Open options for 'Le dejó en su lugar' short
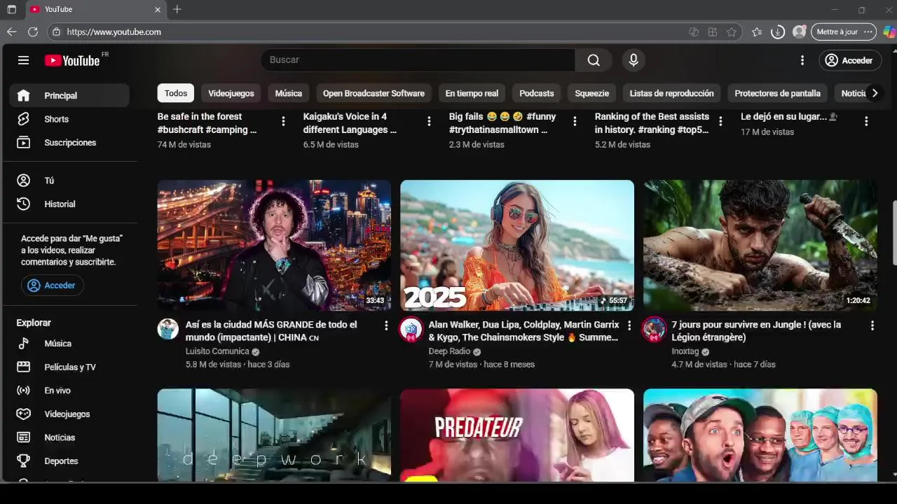 (866, 121)
